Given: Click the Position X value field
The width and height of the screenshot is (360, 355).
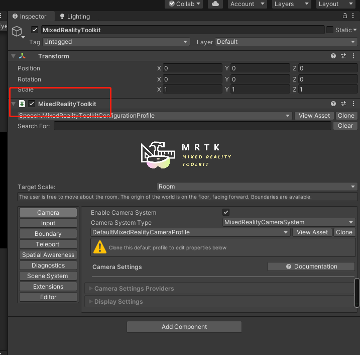Looking at the screenshot, I should pos(192,68).
